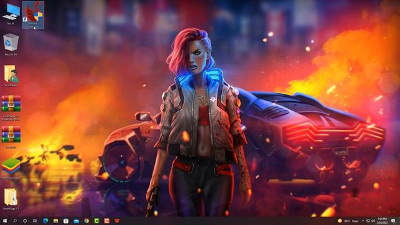Launch Microsoft Edge from taskbar
Screen dimensions: 400x225
46,221
